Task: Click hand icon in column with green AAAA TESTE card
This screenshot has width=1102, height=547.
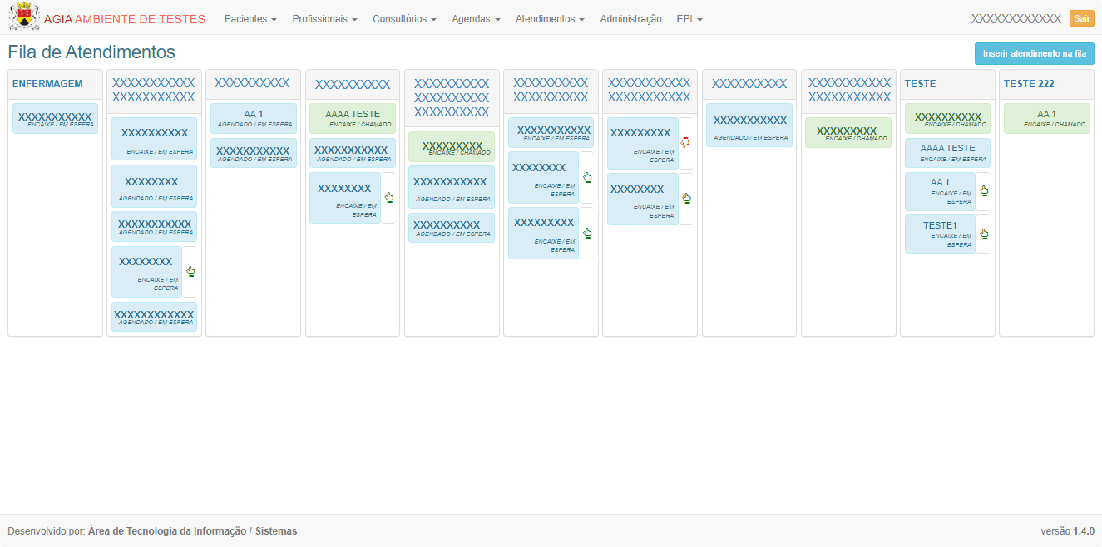Action: coord(389,197)
